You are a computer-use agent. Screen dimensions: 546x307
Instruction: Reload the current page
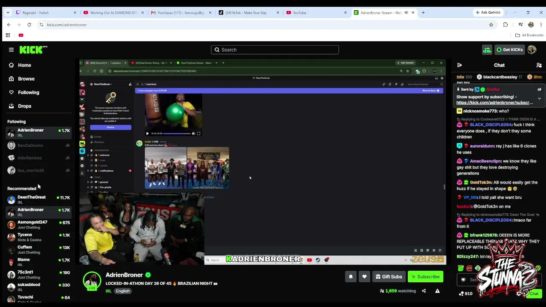[x=29, y=25]
